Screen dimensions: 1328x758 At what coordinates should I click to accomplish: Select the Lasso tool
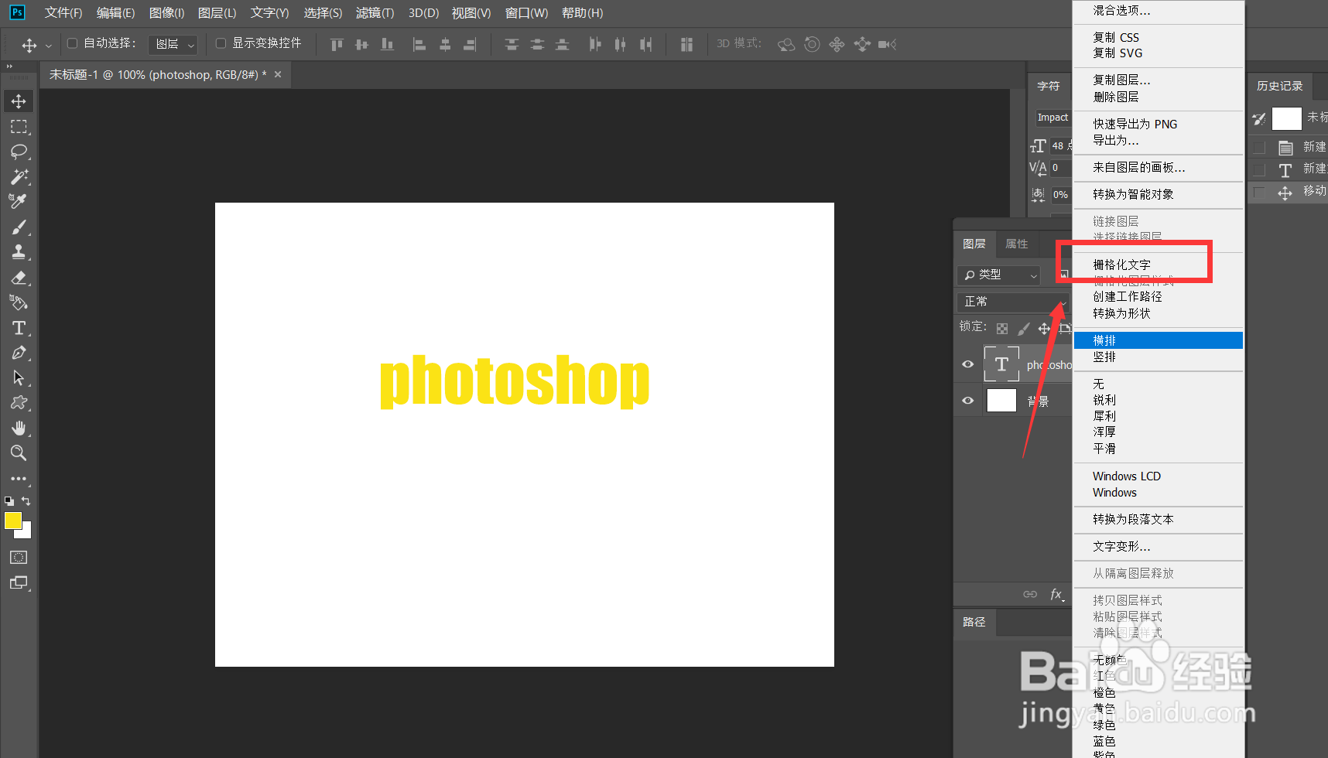click(19, 152)
